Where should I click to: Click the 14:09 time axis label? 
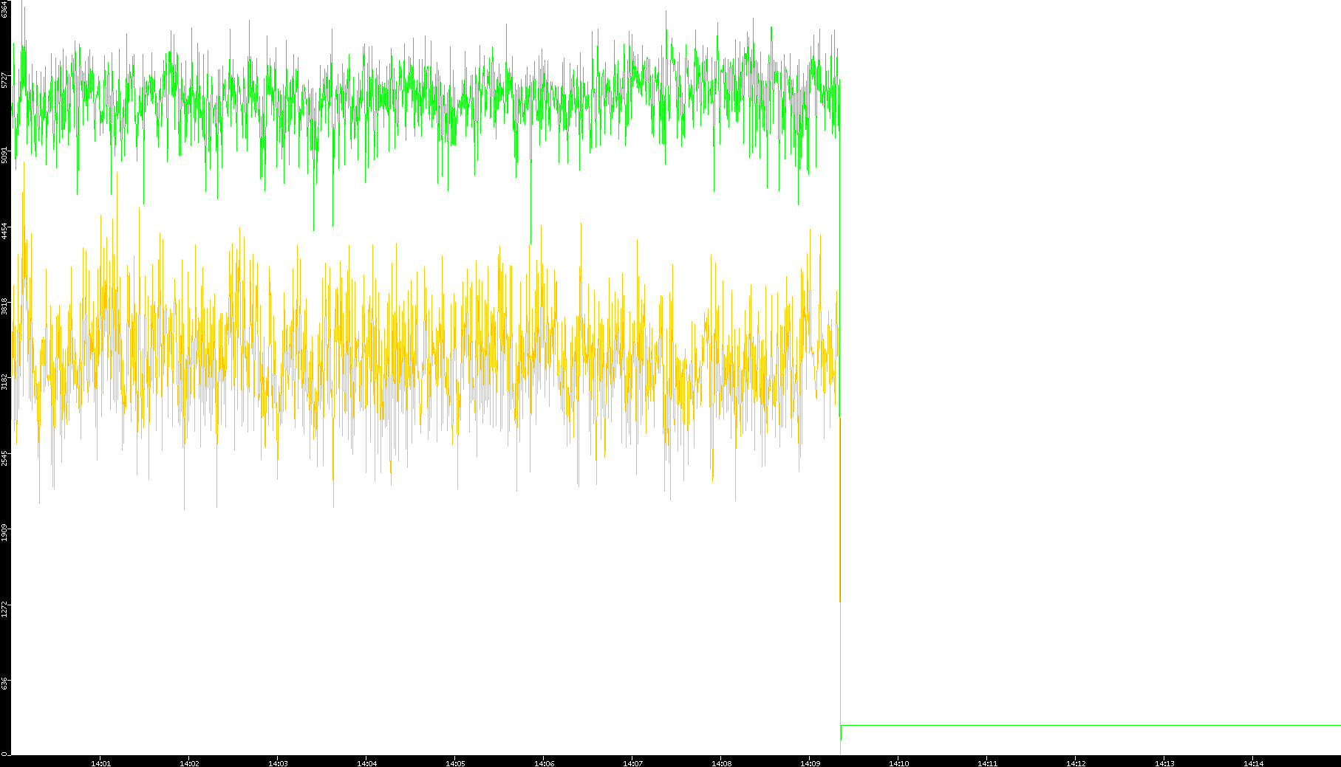(x=810, y=763)
